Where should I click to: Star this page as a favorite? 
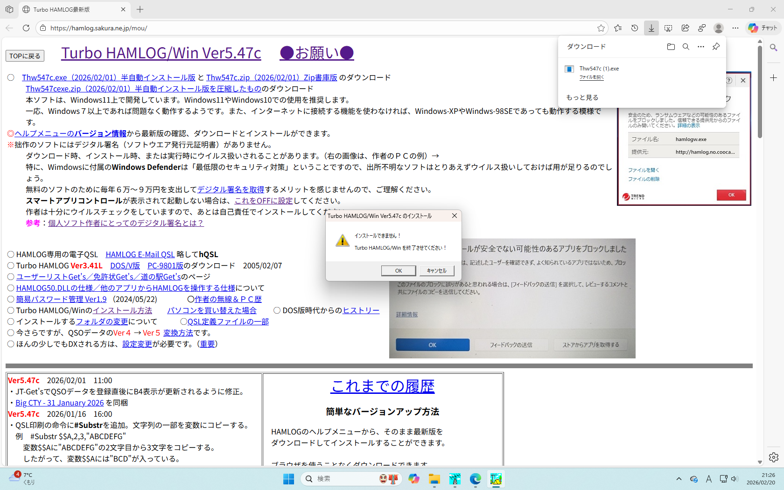tap(601, 28)
